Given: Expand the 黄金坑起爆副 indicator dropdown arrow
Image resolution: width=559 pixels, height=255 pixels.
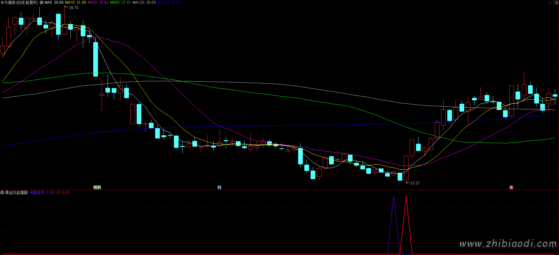Looking at the screenshot, I should 2,193.
